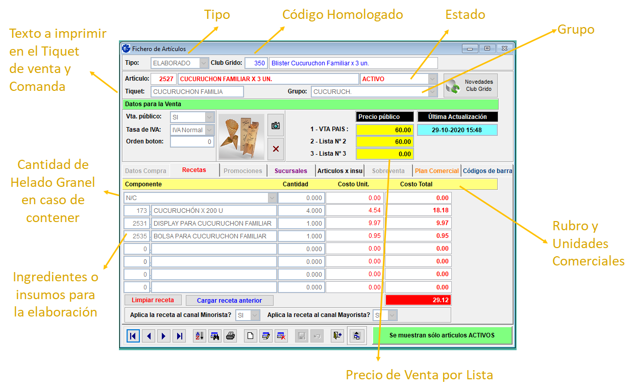Print the article with the printer icon

[230, 336]
